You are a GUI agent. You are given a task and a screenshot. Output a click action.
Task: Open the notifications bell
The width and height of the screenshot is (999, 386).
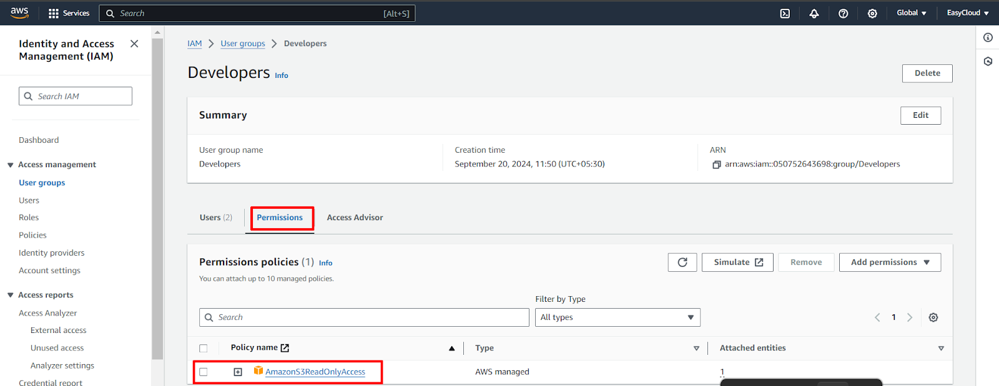click(814, 13)
